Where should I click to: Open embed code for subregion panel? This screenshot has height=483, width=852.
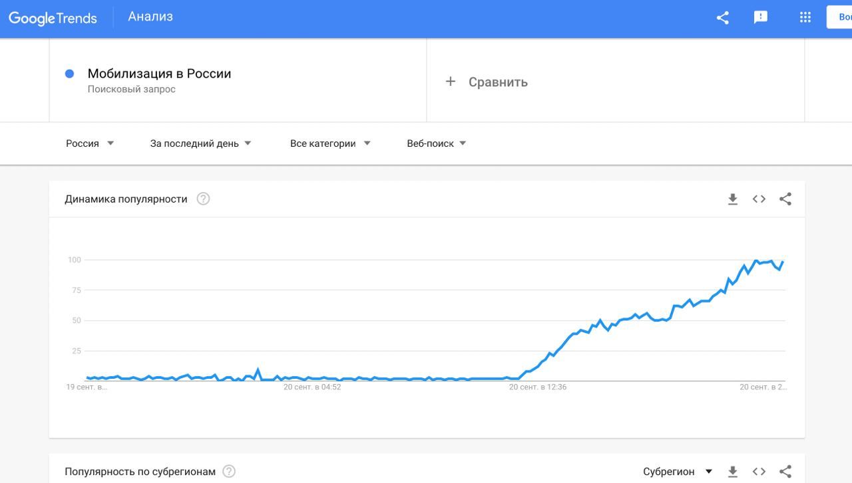759,472
